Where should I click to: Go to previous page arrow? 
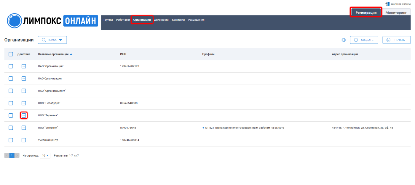tap(7, 155)
